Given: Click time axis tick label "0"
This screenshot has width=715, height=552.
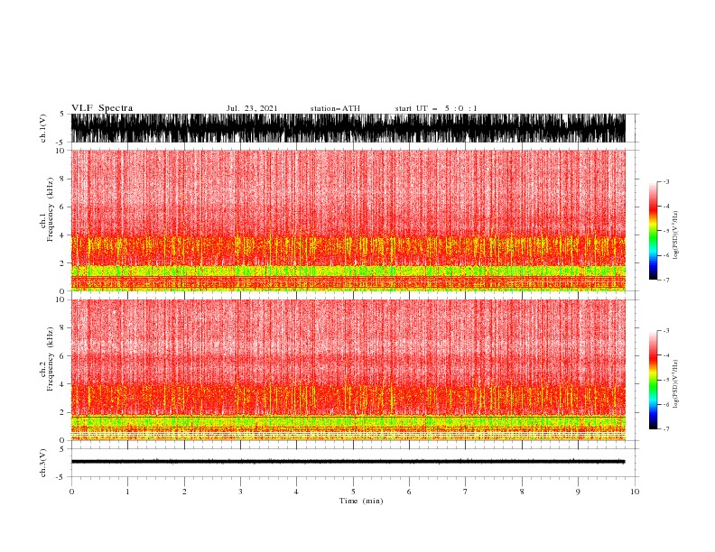Looking at the screenshot, I should tap(71, 492).
